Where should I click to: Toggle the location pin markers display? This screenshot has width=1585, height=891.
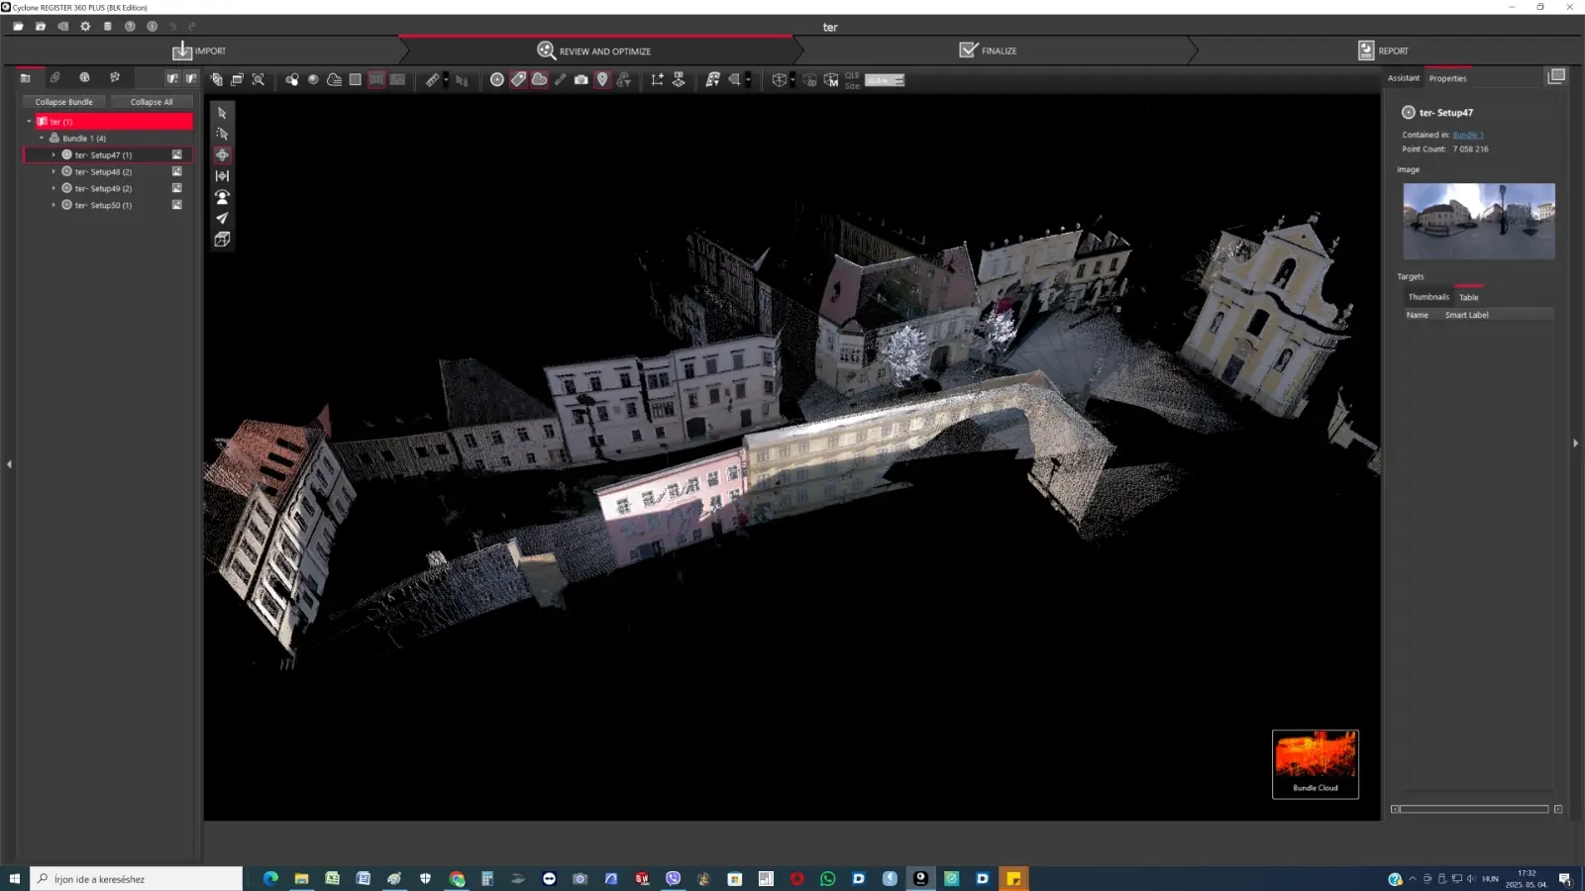(602, 80)
